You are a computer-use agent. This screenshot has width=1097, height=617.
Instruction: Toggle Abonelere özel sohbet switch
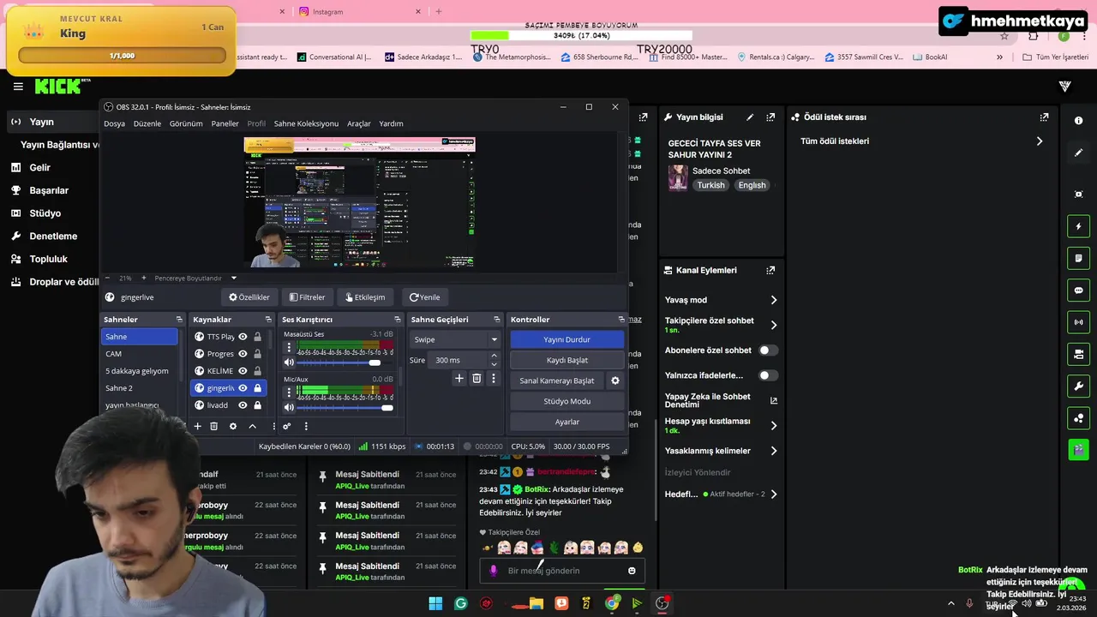(769, 350)
